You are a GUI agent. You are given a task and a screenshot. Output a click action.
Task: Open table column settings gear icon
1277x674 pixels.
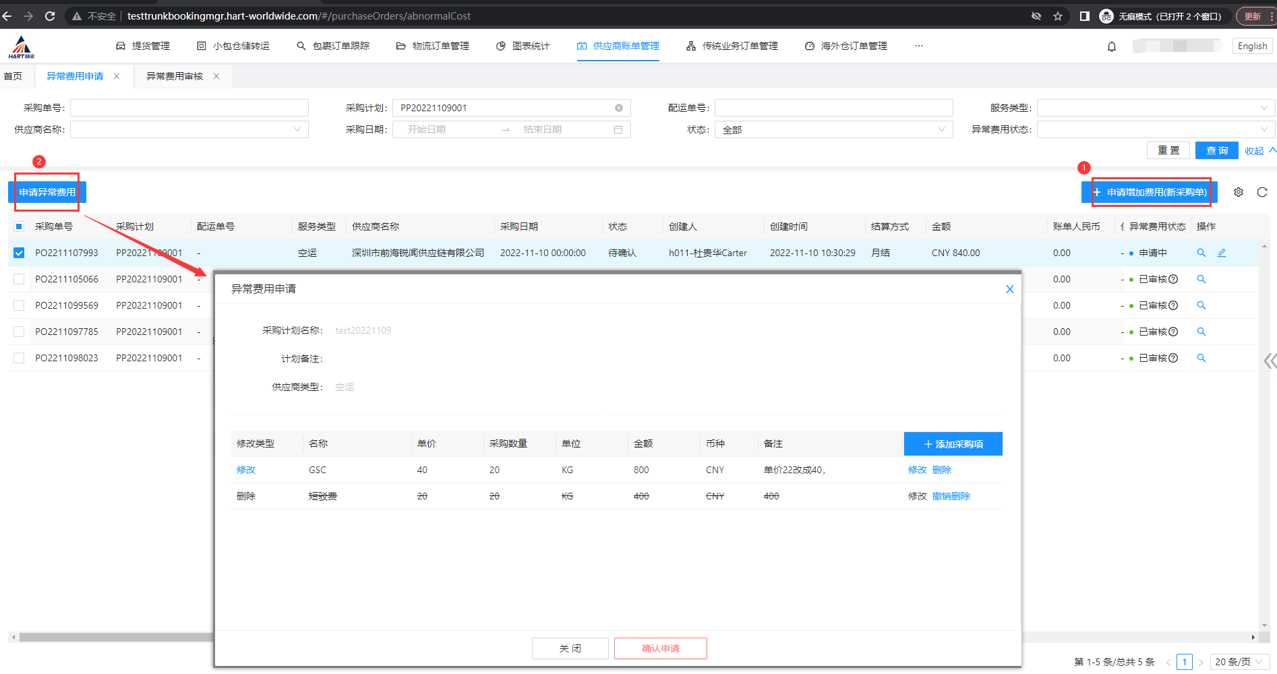(x=1239, y=192)
